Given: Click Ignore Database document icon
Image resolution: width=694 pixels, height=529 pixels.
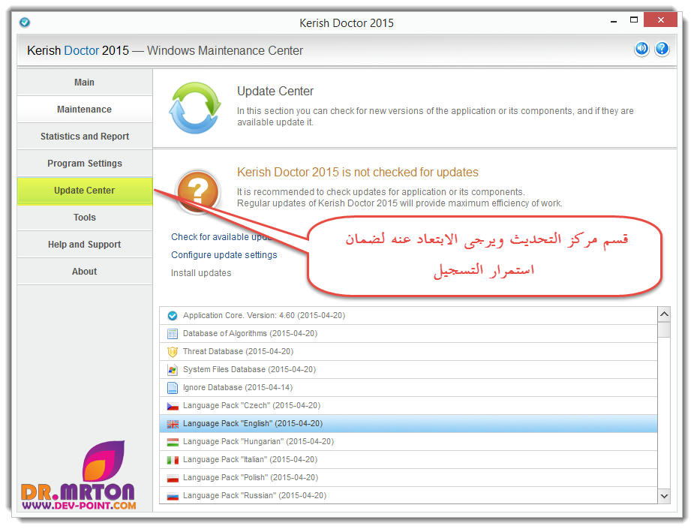Looking at the screenshot, I should tap(173, 388).
